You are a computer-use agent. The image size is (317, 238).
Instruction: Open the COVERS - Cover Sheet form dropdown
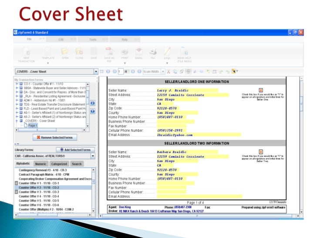(96, 71)
